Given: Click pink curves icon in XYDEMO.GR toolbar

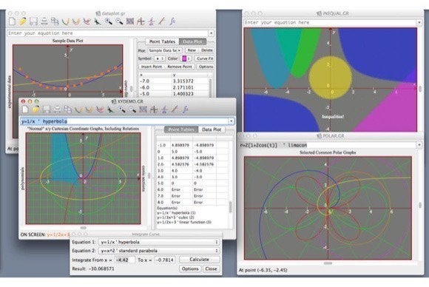Looking at the screenshot, I should 100,109.
